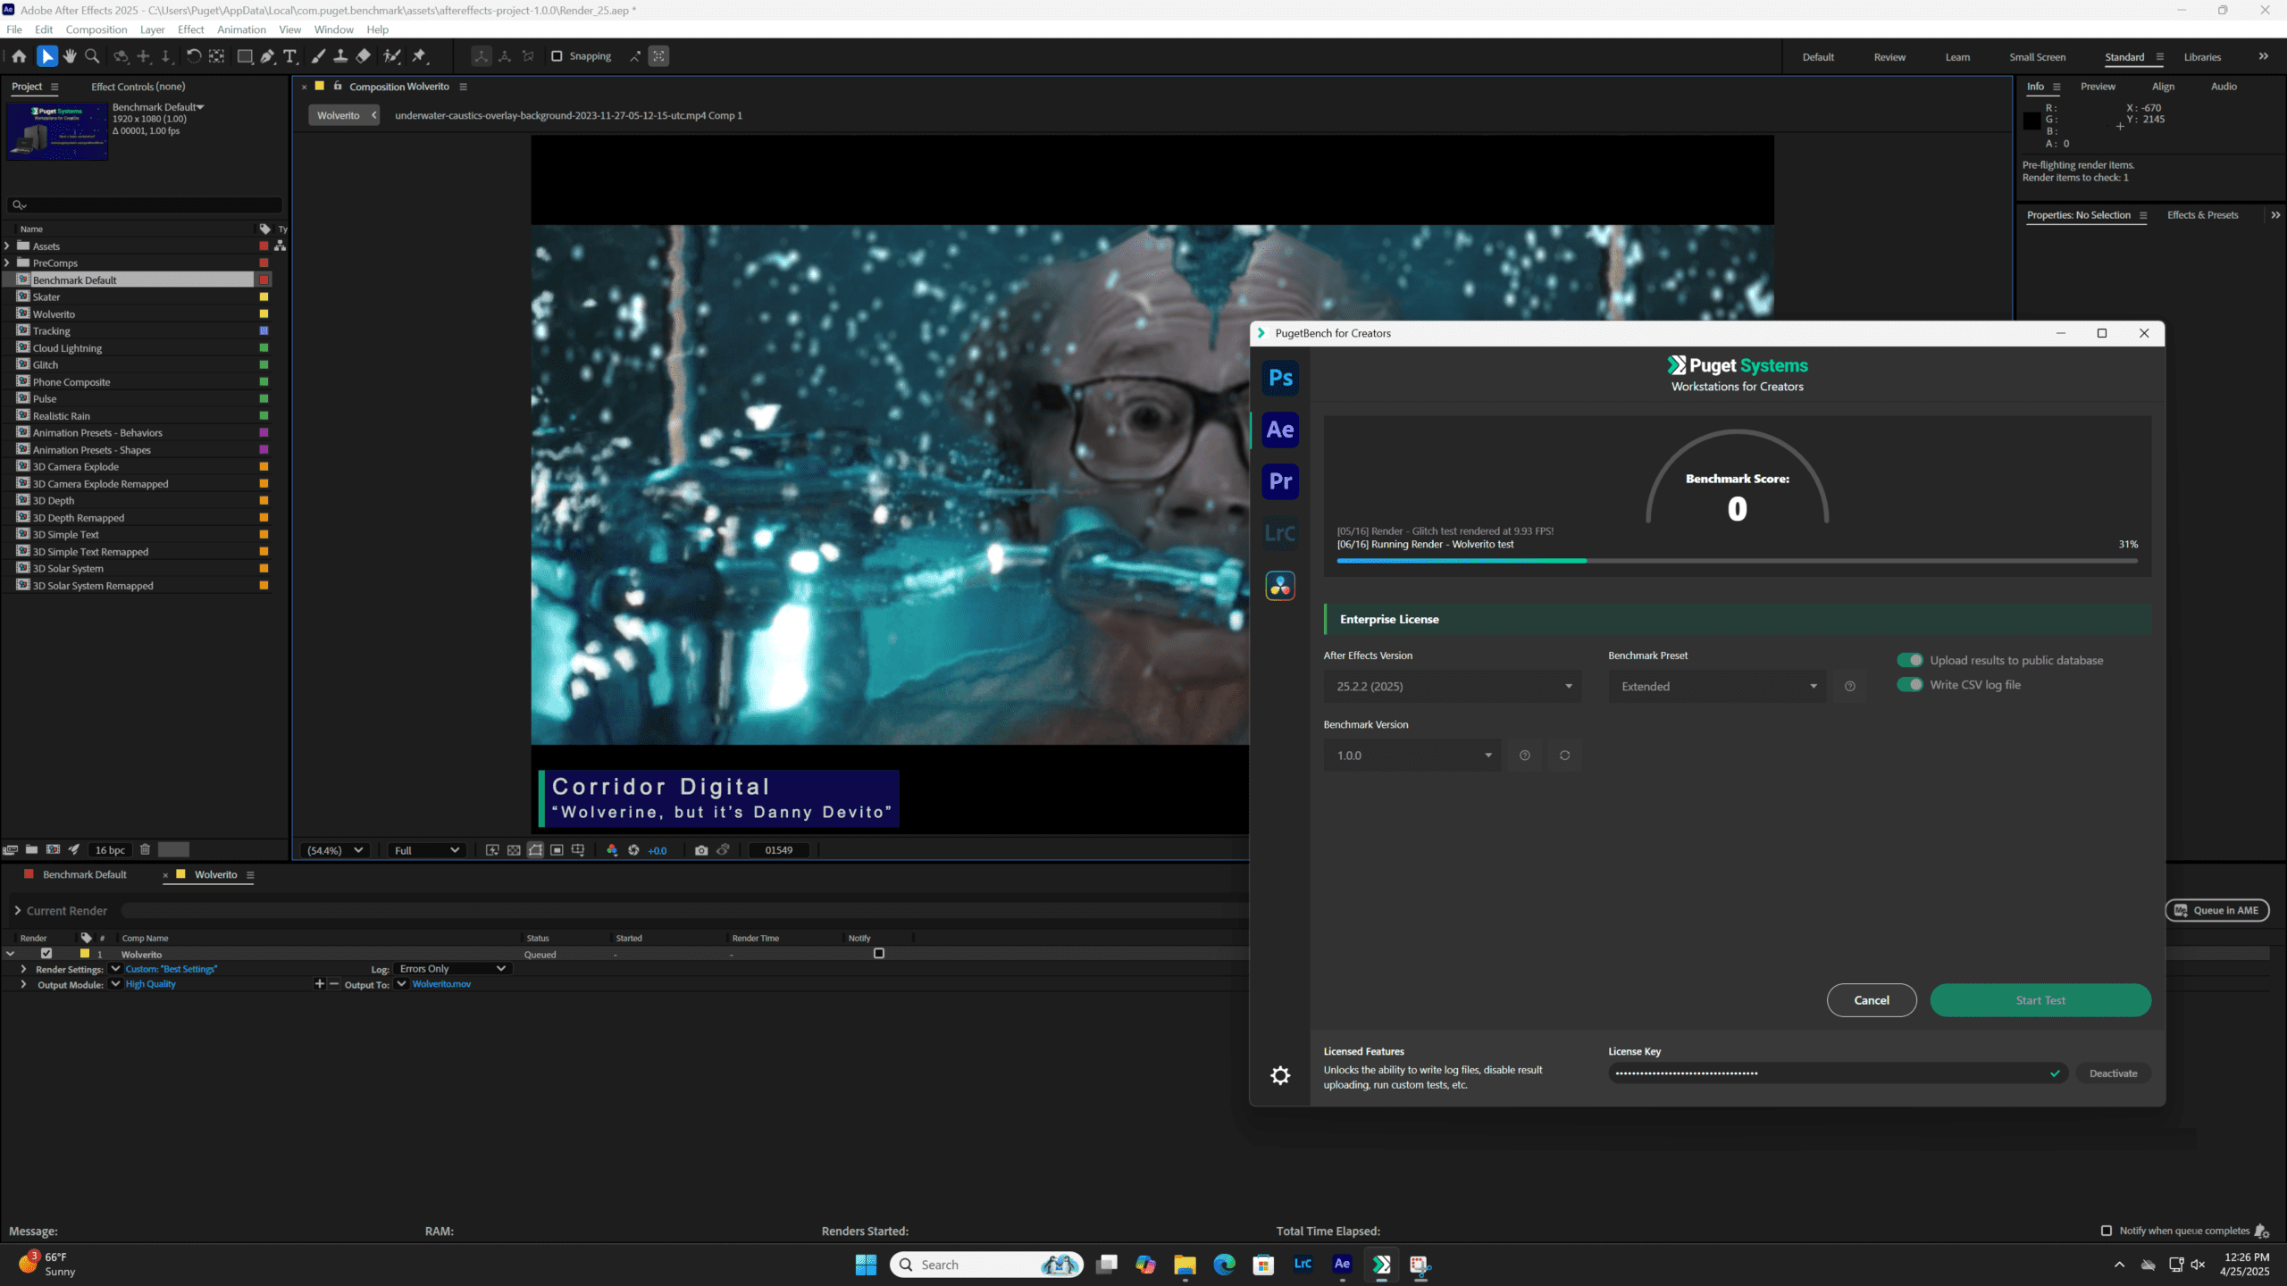Click the Wolverito color label swatch
The image size is (2287, 1286).
(262, 313)
